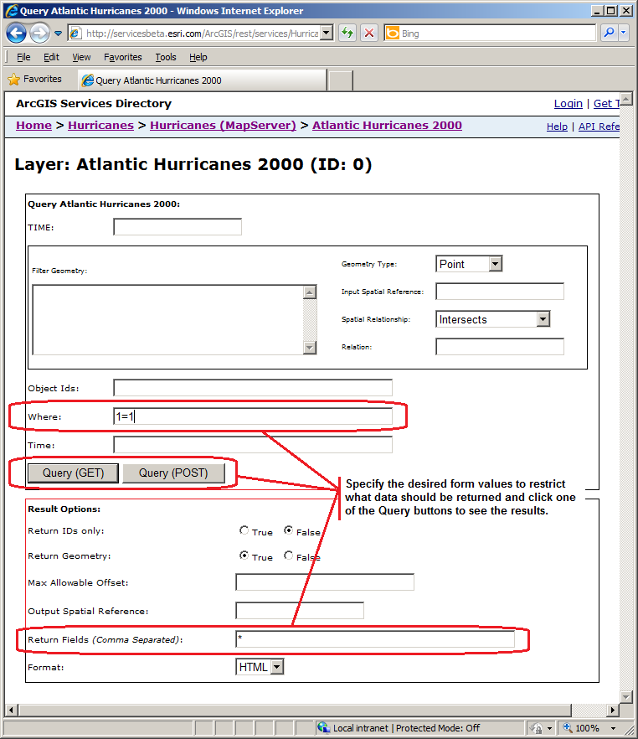
Task: Open the Tools menu
Action: [x=166, y=57]
